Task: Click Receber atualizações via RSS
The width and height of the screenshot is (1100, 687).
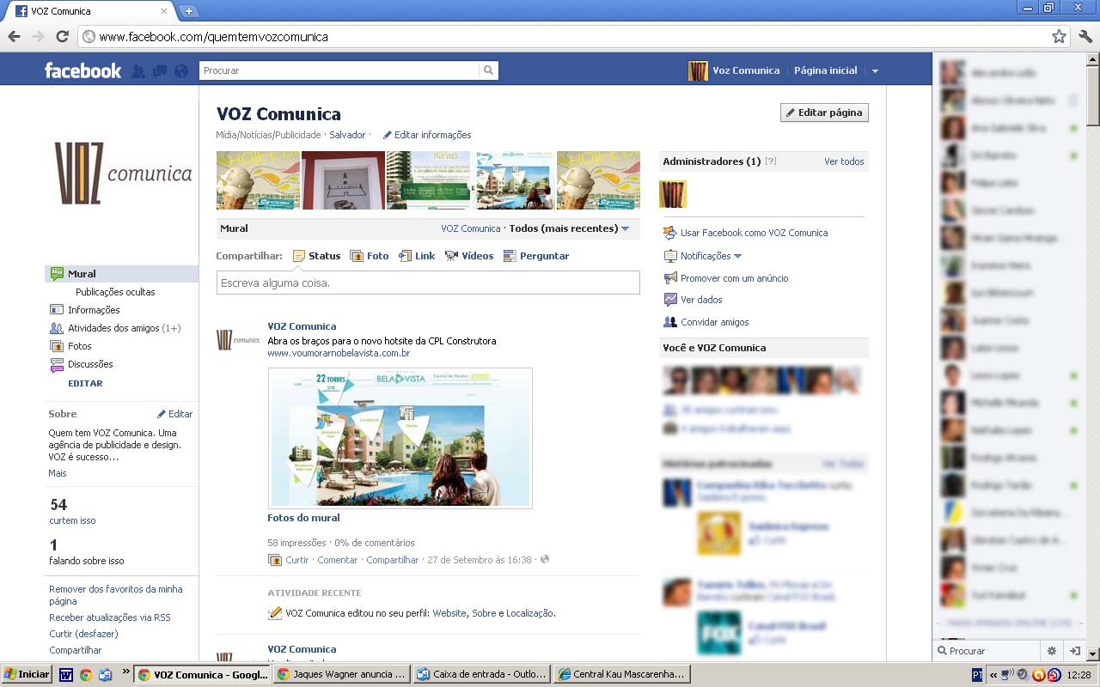Action: (x=110, y=617)
